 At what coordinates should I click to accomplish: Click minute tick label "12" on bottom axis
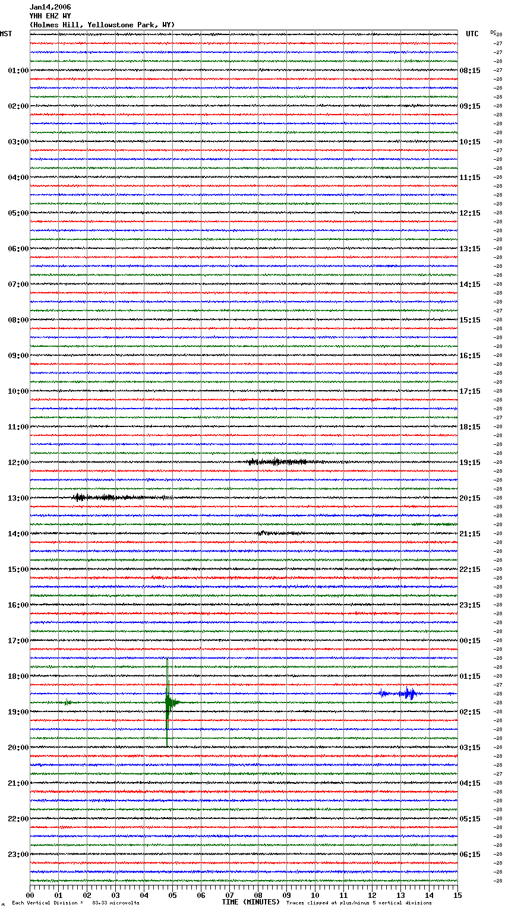pyautogui.click(x=372, y=895)
